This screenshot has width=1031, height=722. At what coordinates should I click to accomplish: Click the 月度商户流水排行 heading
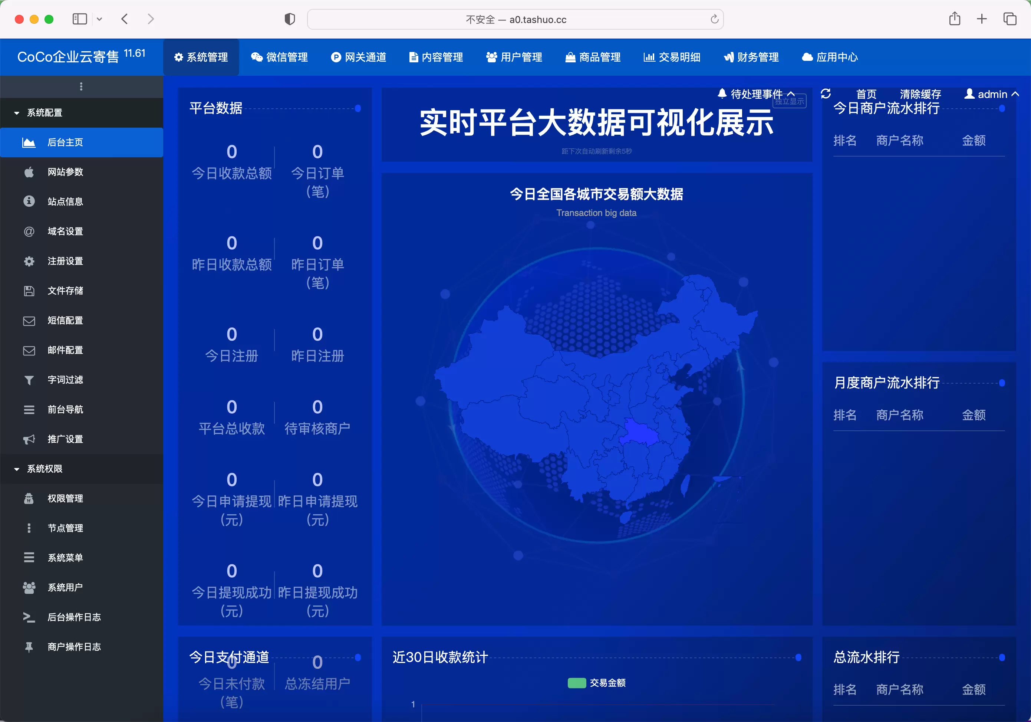[886, 383]
